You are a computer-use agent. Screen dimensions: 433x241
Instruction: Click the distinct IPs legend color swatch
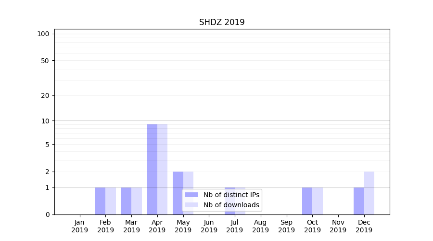(191, 195)
